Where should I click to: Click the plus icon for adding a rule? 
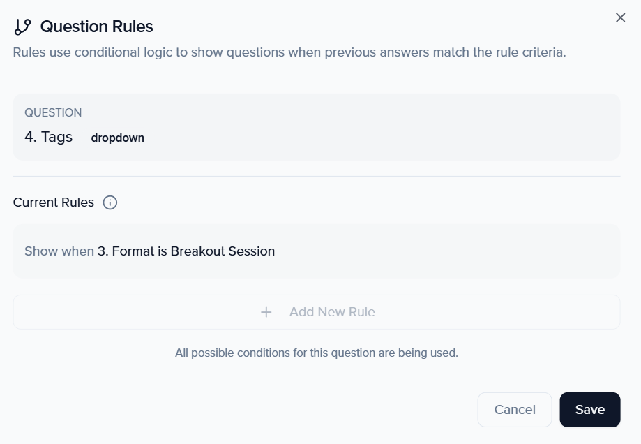click(x=266, y=312)
